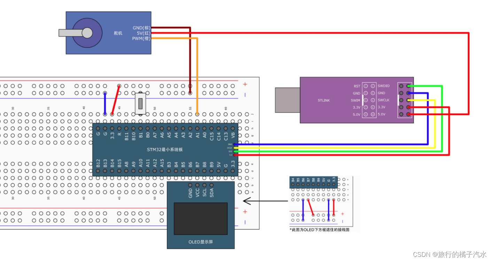Screen dimensions: 492x261
Task: Select the dark brown servo ground wire
Action: (x=190, y=59)
